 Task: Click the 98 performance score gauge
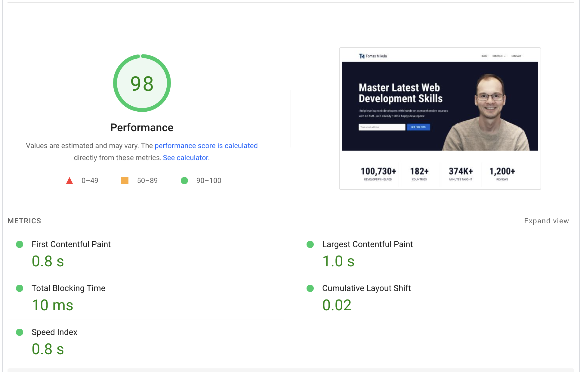click(x=142, y=83)
